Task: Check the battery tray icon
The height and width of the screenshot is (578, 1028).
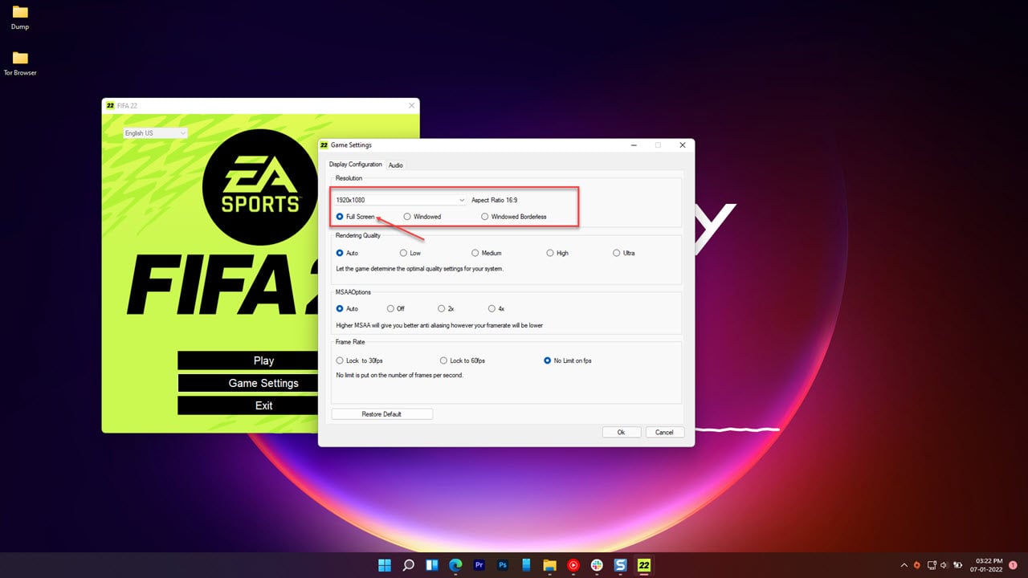Action: (x=957, y=565)
